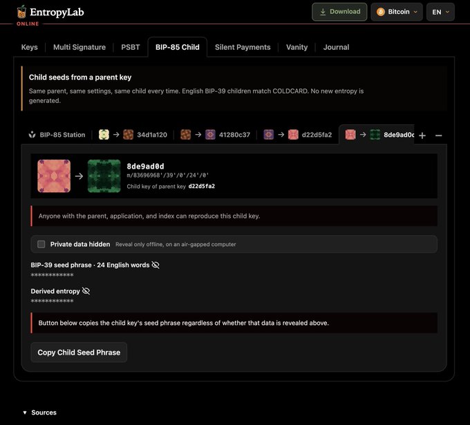Toggle the Private data hidden checkbox
The height and width of the screenshot is (425, 470).
tap(41, 244)
